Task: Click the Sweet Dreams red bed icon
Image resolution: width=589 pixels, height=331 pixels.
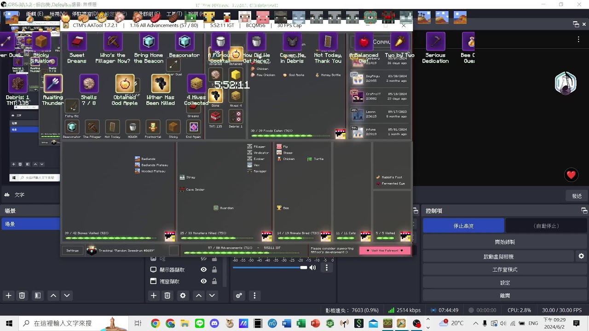Action: point(77,42)
